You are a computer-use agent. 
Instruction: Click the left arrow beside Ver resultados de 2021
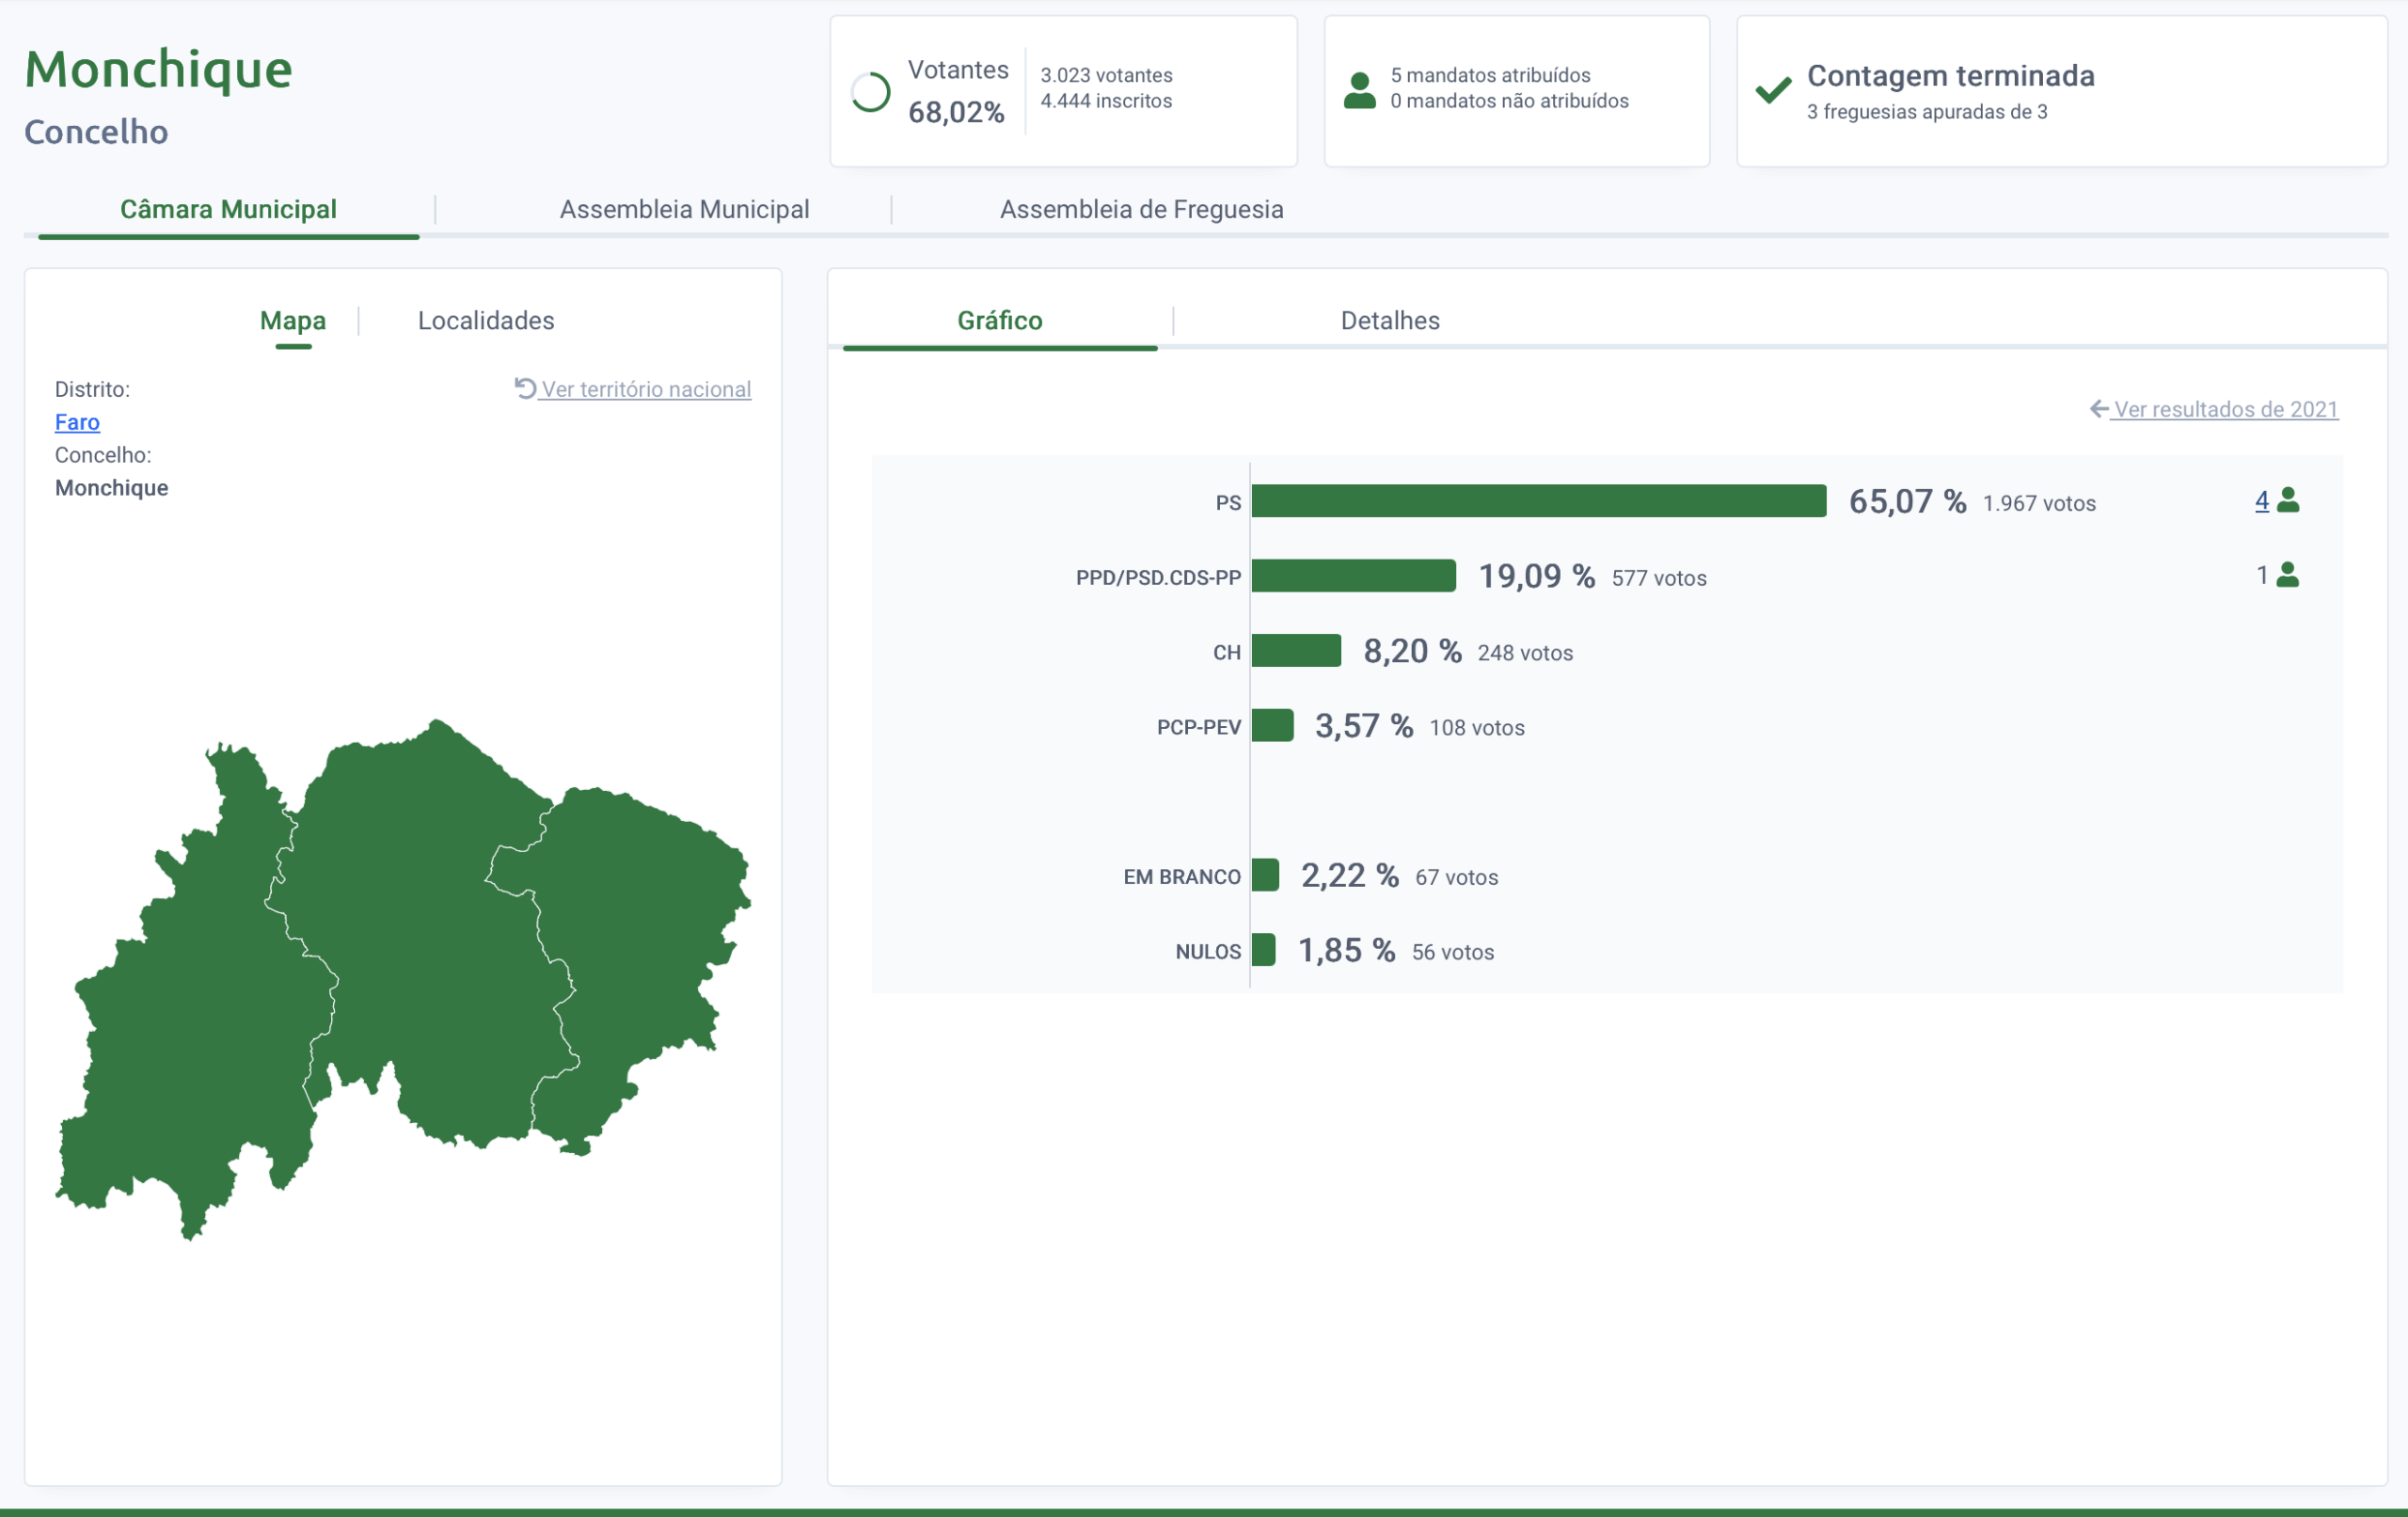coord(2099,409)
